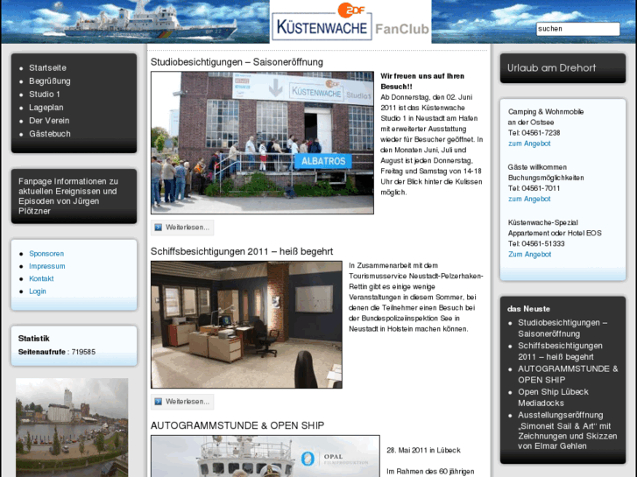Click the Login link
Screen dimensions: 637x477
click(x=38, y=291)
